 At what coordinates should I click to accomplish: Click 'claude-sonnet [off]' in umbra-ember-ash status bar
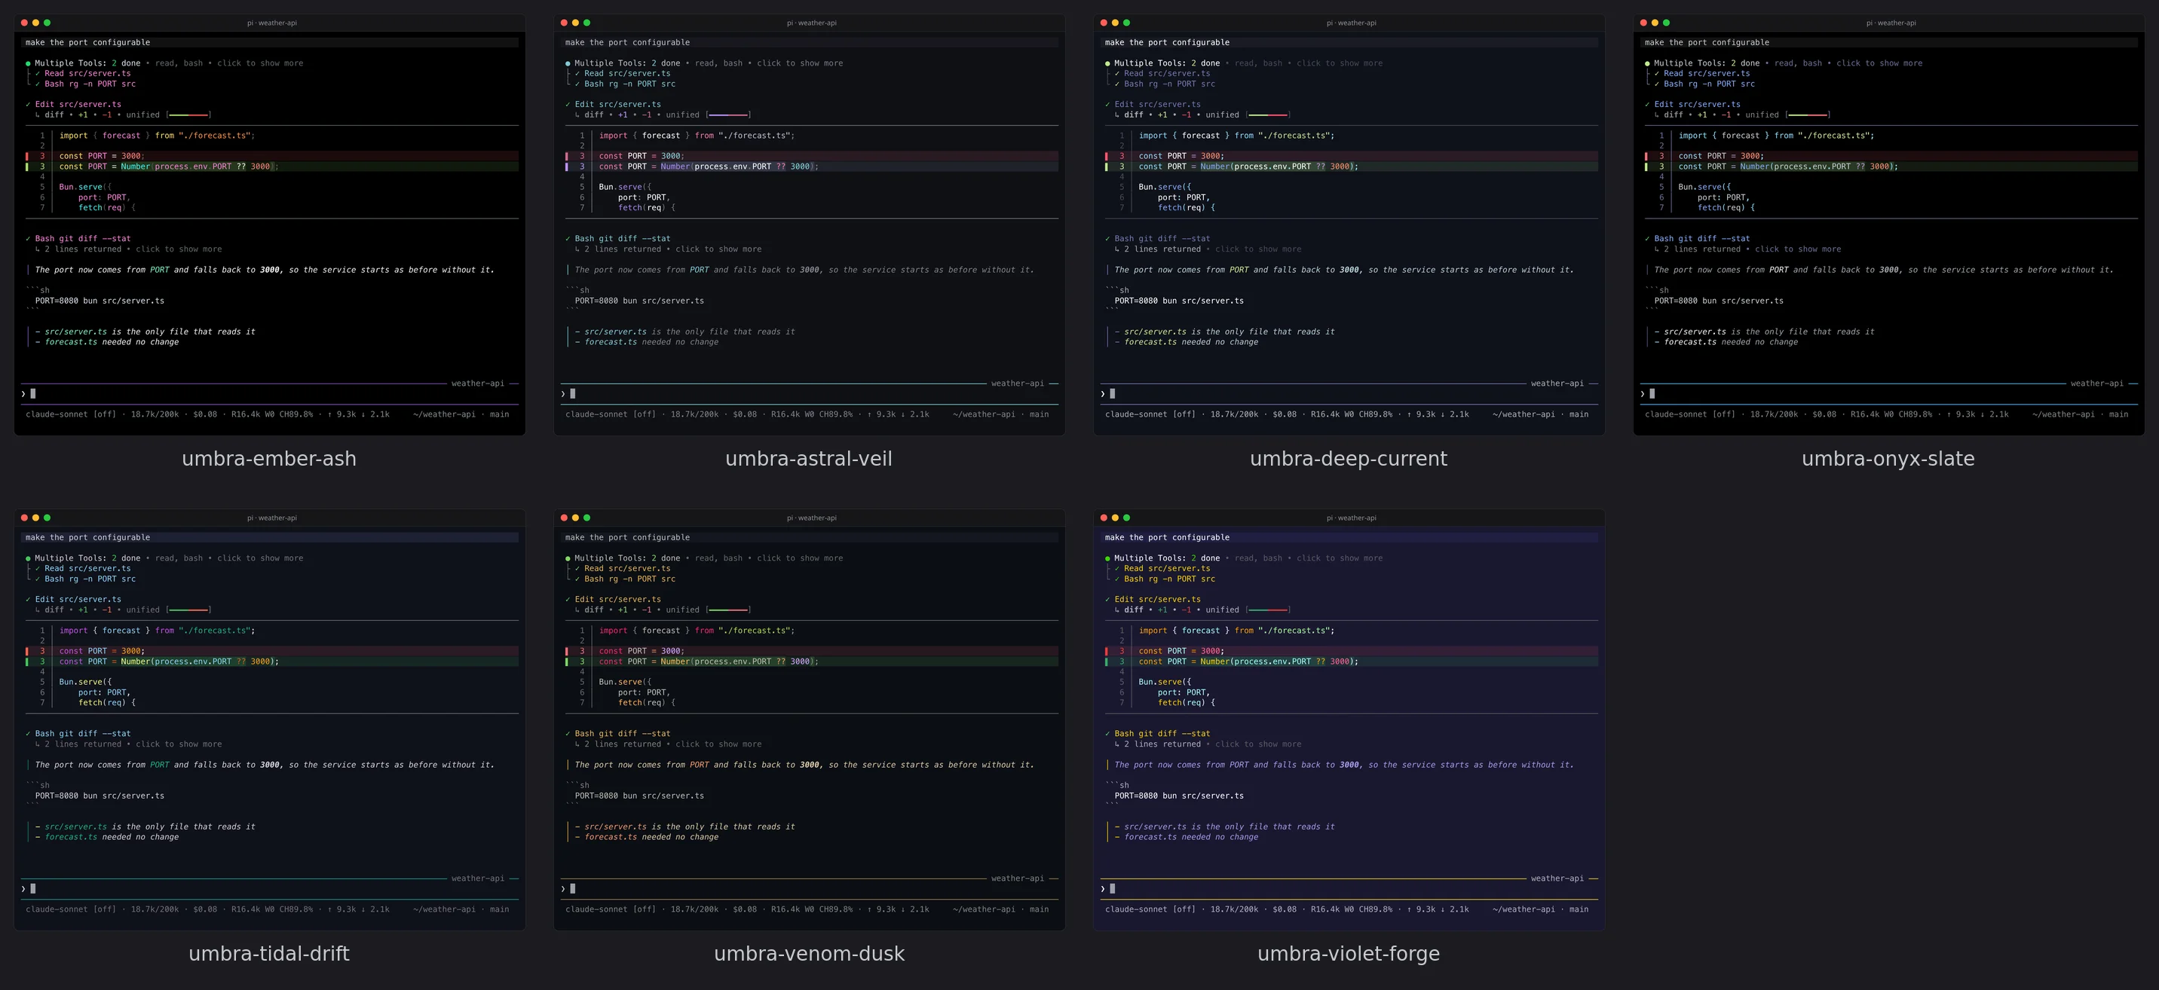70,414
